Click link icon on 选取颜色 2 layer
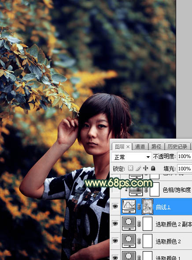 [139, 241]
